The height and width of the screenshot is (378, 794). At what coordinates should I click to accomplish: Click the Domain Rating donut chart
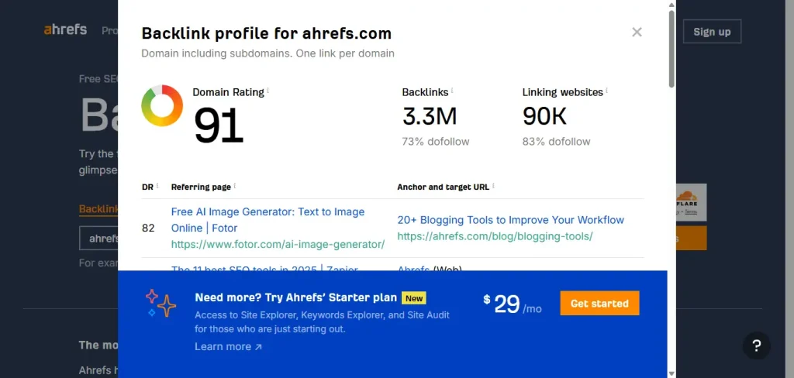pos(162,106)
